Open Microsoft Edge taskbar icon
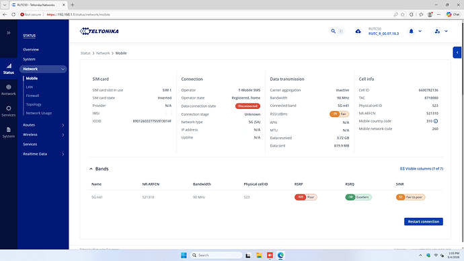Screen dimensions: 464x261 280,255
